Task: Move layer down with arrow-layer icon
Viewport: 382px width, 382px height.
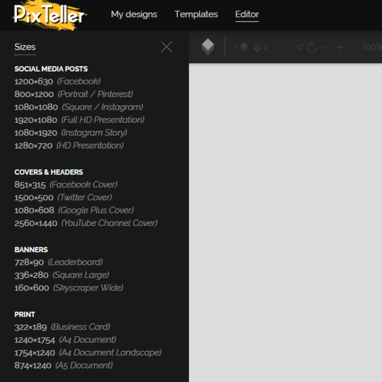Action: tap(261, 47)
